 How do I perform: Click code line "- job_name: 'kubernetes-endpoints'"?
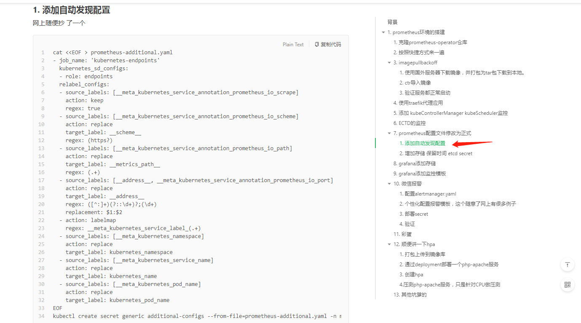tap(106, 61)
